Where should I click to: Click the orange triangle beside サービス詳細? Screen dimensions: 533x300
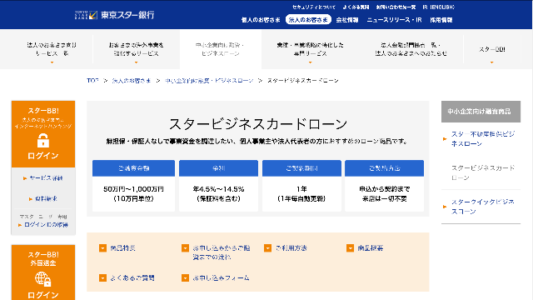(25, 178)
